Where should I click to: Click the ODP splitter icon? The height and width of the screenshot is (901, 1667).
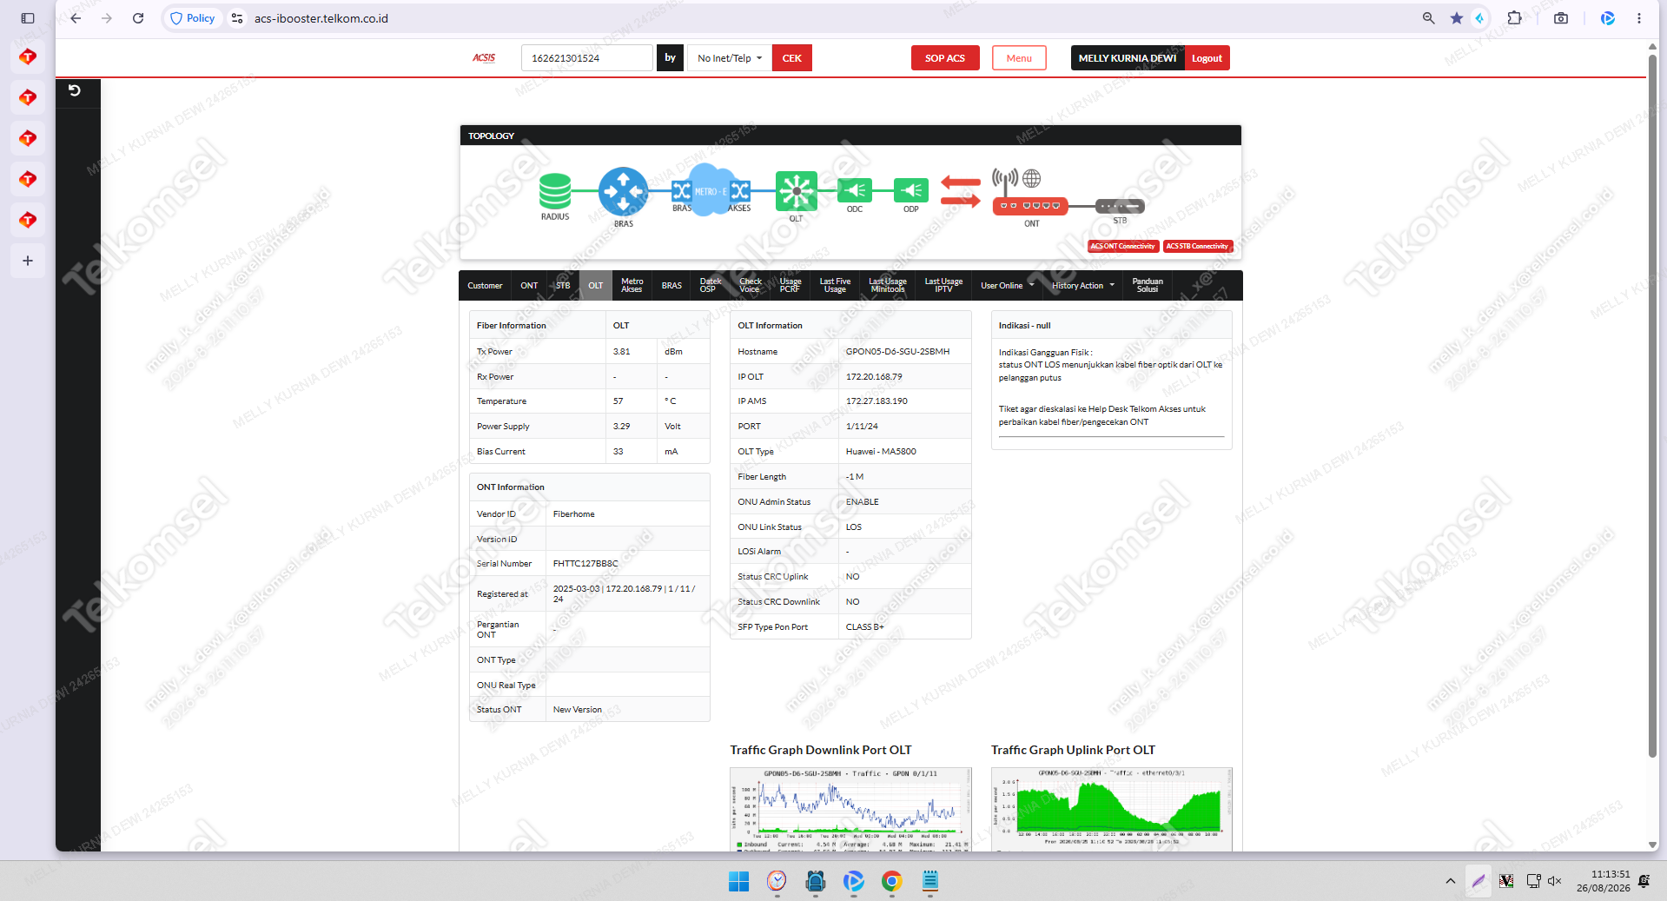(910, 190)
